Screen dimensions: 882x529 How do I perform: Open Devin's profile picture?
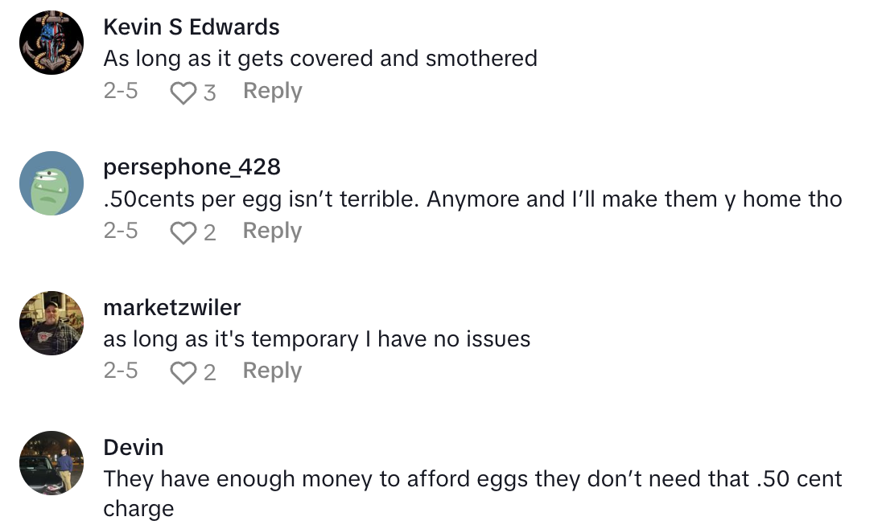point(52,463)
